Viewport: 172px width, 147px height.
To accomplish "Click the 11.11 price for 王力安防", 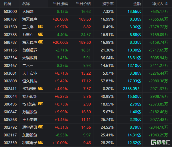I will click(86, 120).
